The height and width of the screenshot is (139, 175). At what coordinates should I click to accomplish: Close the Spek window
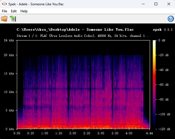(169, 4)
